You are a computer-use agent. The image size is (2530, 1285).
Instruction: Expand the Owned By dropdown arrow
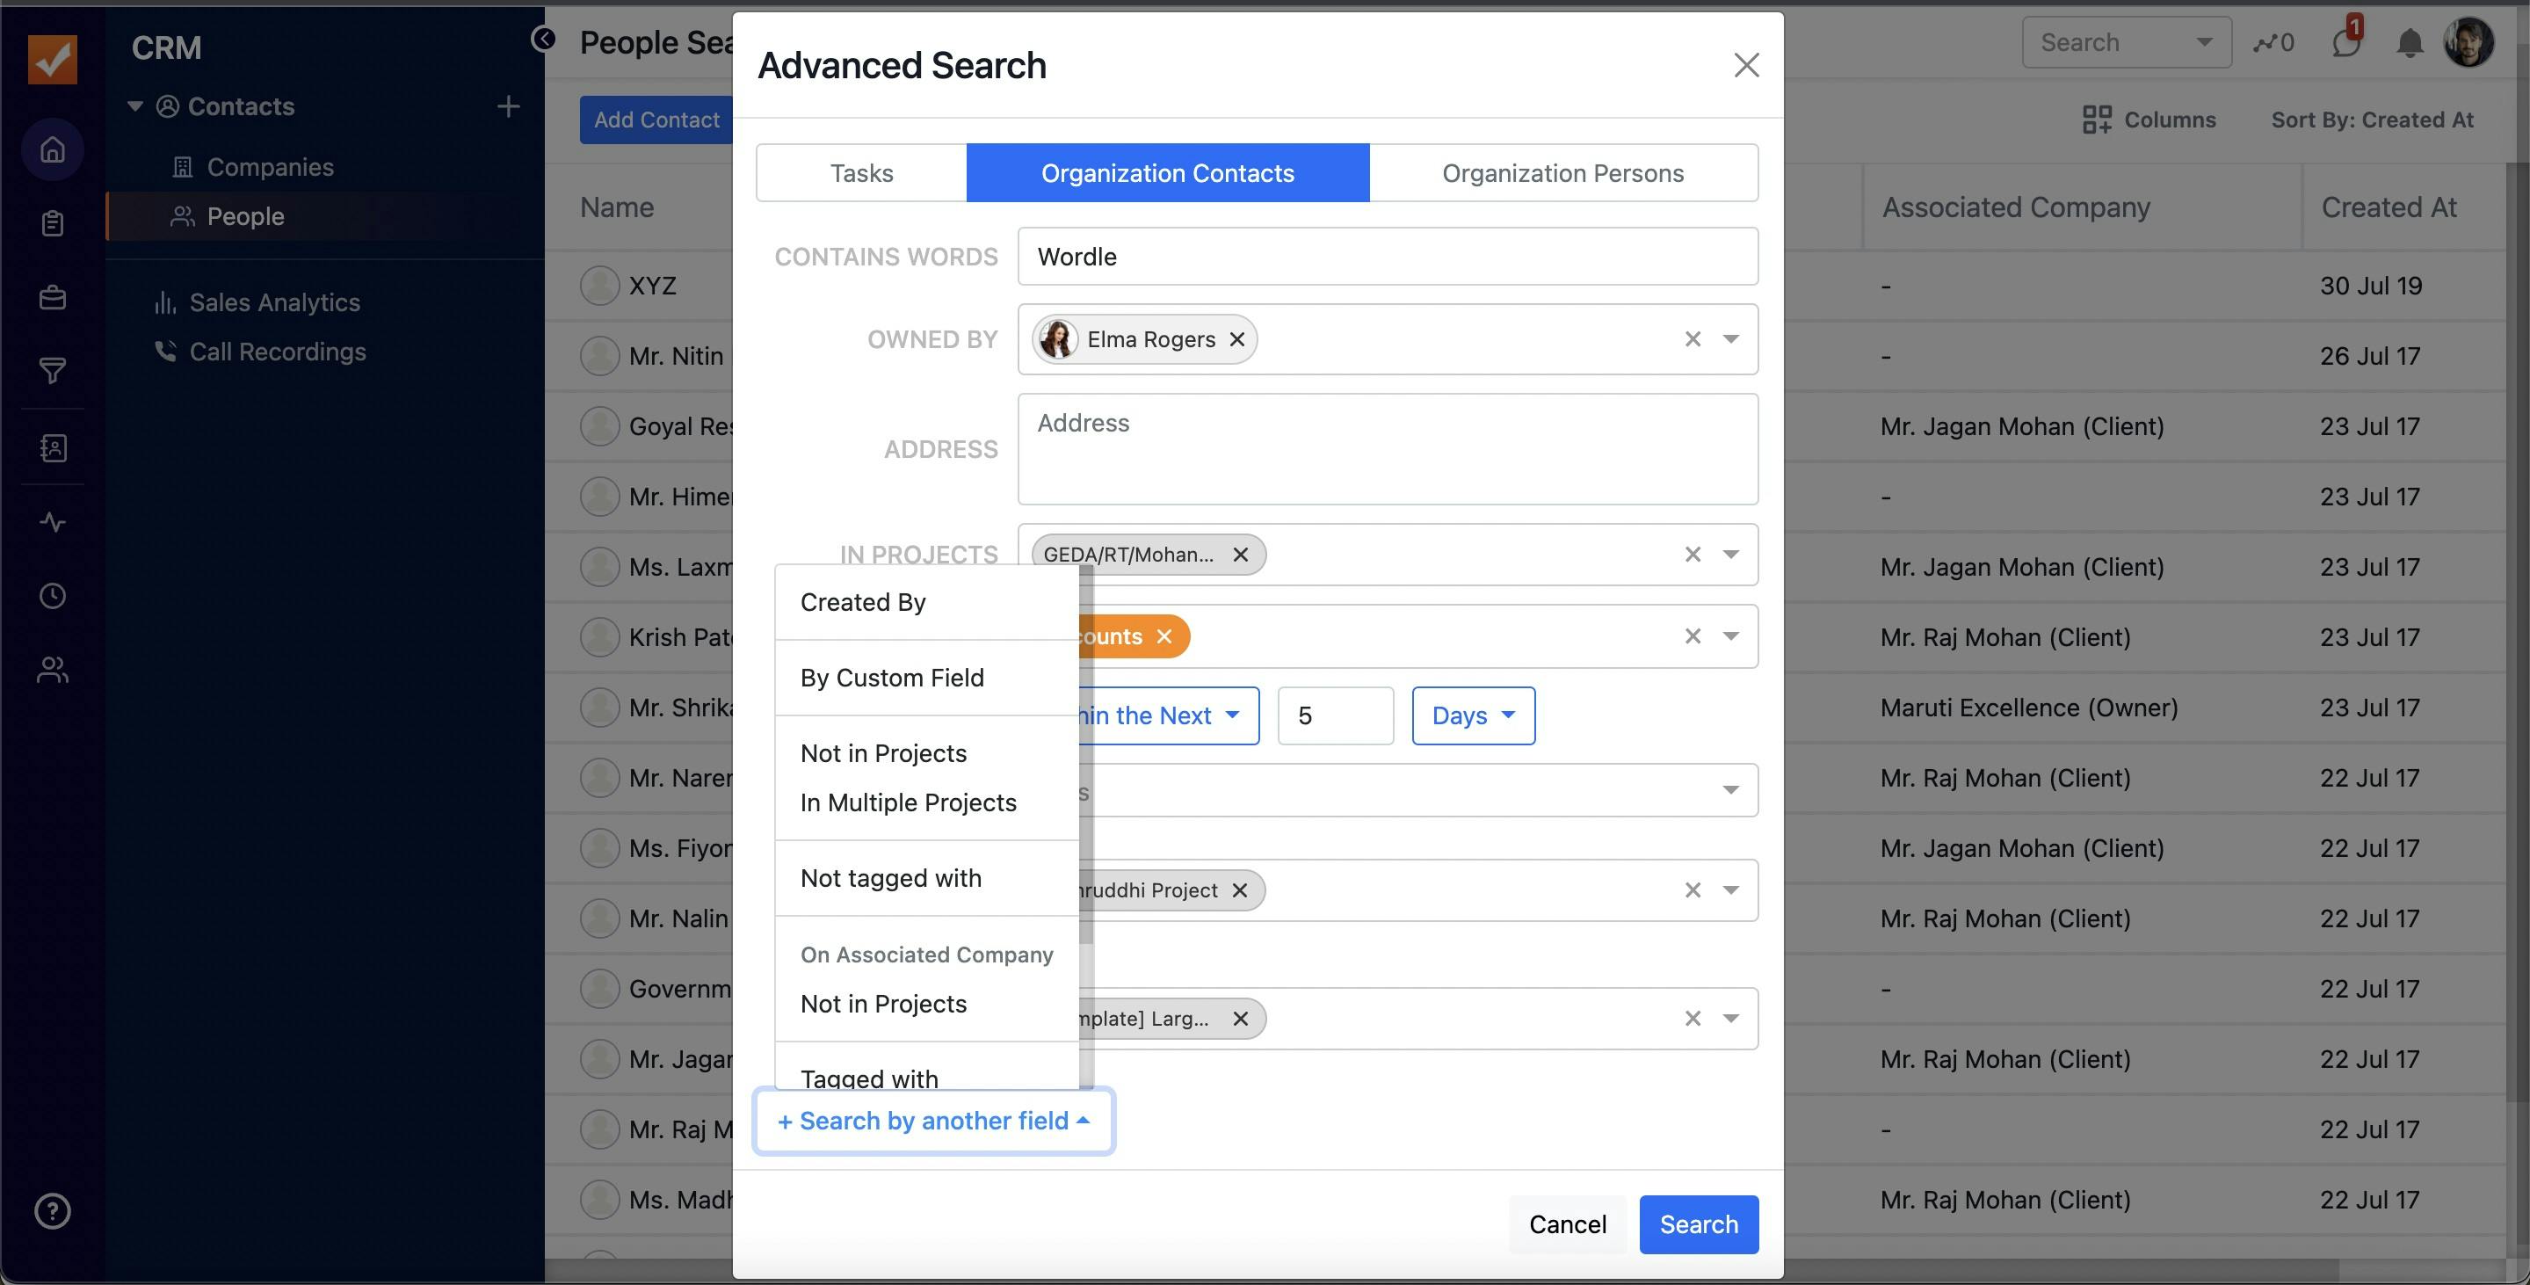(1730, 339)
